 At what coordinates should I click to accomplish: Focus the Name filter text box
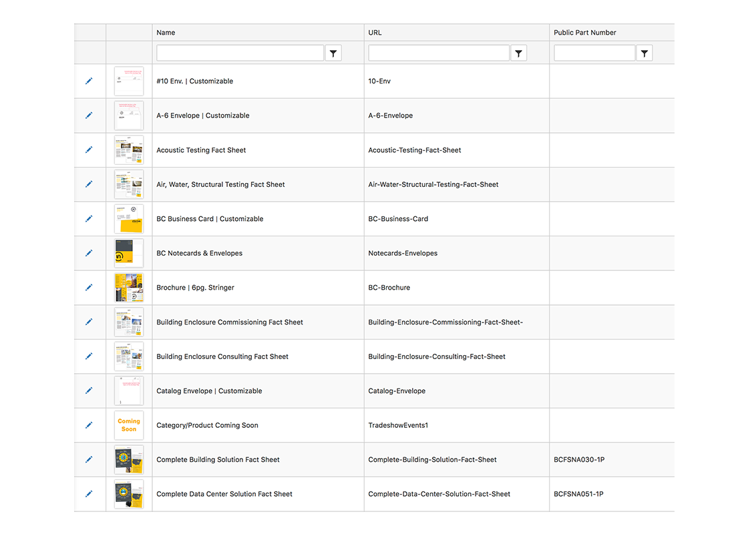tap(240, 53)
